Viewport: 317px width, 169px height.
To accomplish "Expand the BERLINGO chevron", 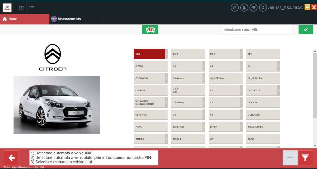I will (x=204, y=127).
